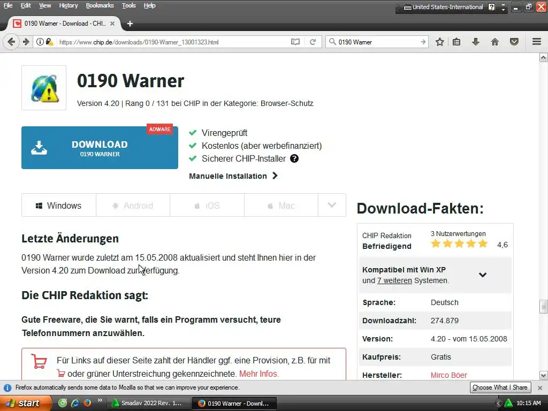Image resolution: width=548 pixels, height=411 pixels.
Task: Go forward using the forward arrow
Action: tap(26, 42)
